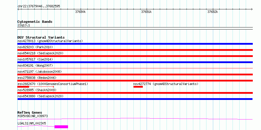Click the 37682k ruler tick label
This screenshot has height=130, width=261.
[x=213, y=12]
